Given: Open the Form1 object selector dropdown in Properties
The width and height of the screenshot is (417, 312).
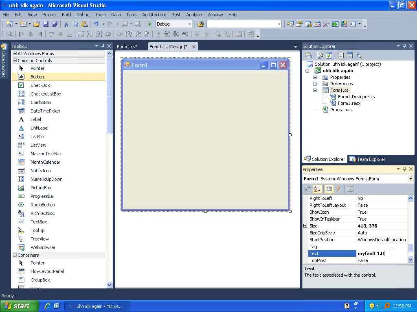Looking at the screenshot, I should coord(410,179).
